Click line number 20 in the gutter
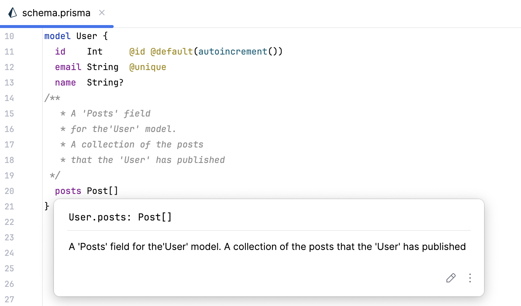Image resolution: width=521 pixels, height=306 pixels. [9, 191]
